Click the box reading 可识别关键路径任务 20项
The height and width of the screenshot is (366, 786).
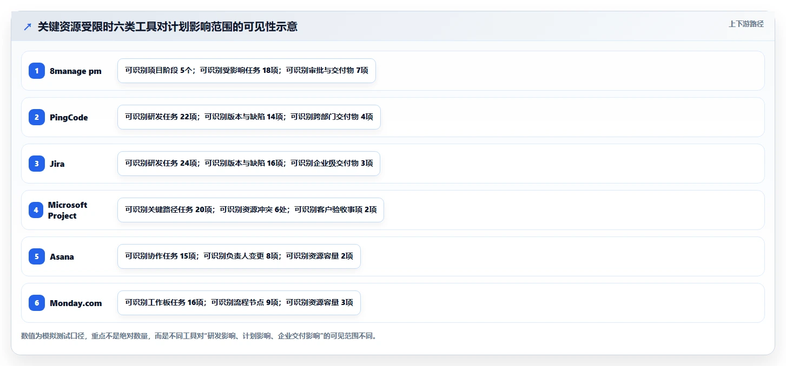pyautogui.click(x=250, y=210)
